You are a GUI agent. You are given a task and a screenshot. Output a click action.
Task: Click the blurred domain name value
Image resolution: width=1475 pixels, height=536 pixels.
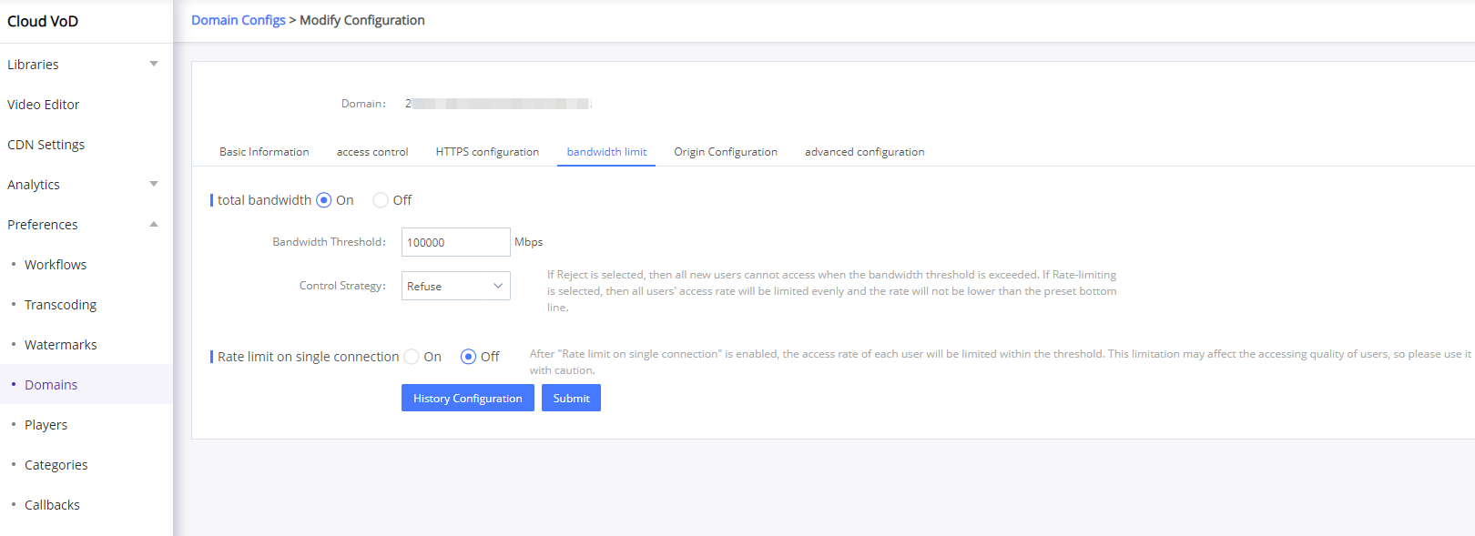pos(498,104)
